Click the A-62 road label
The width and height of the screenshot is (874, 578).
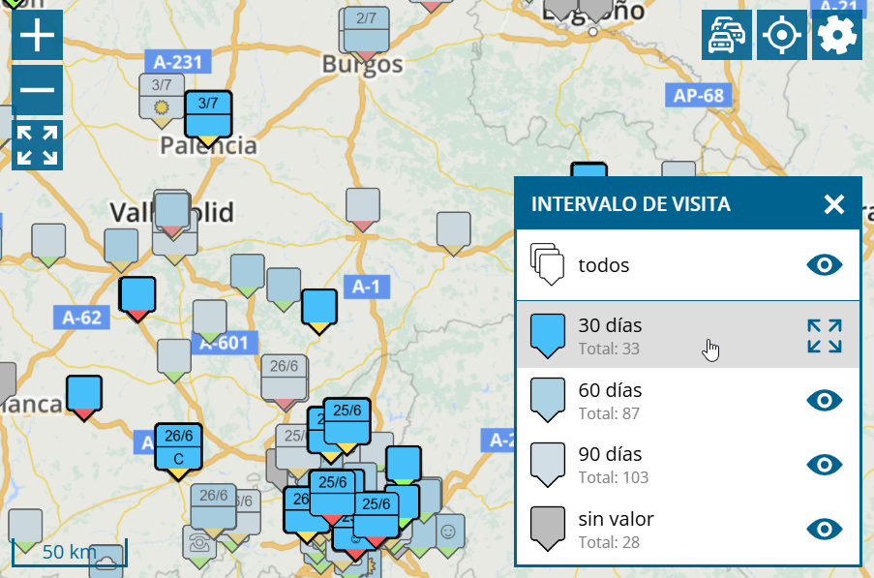82,318
